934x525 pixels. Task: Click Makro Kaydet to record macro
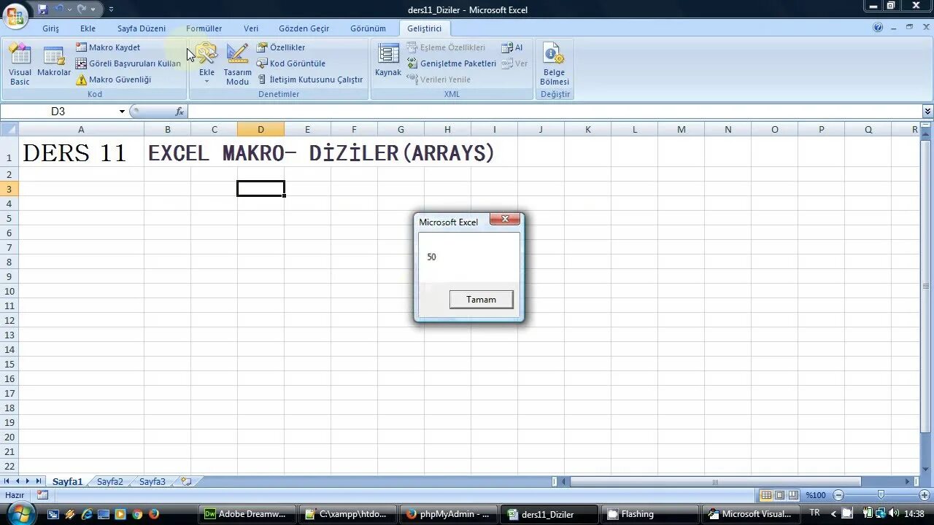107,47
